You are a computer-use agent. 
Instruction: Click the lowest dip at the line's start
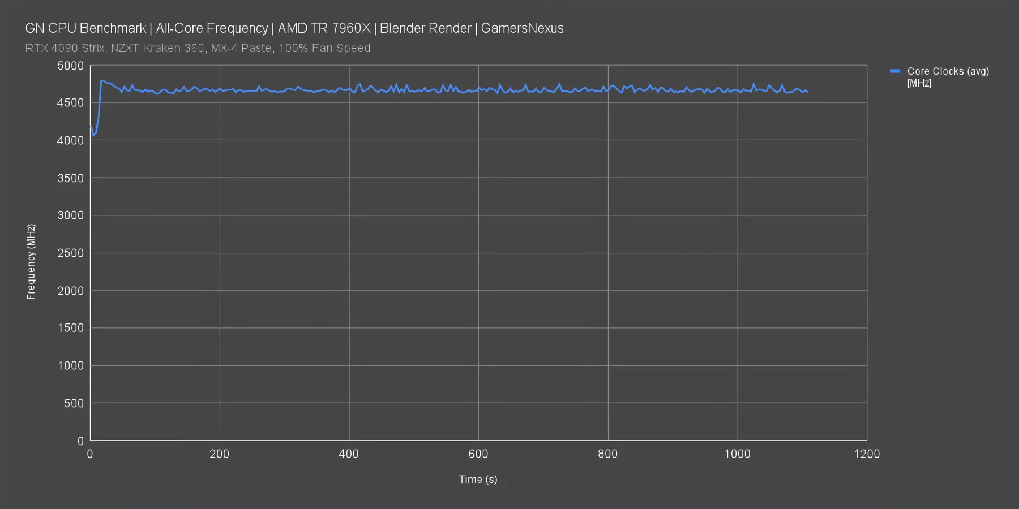click(x=93, y=136)
